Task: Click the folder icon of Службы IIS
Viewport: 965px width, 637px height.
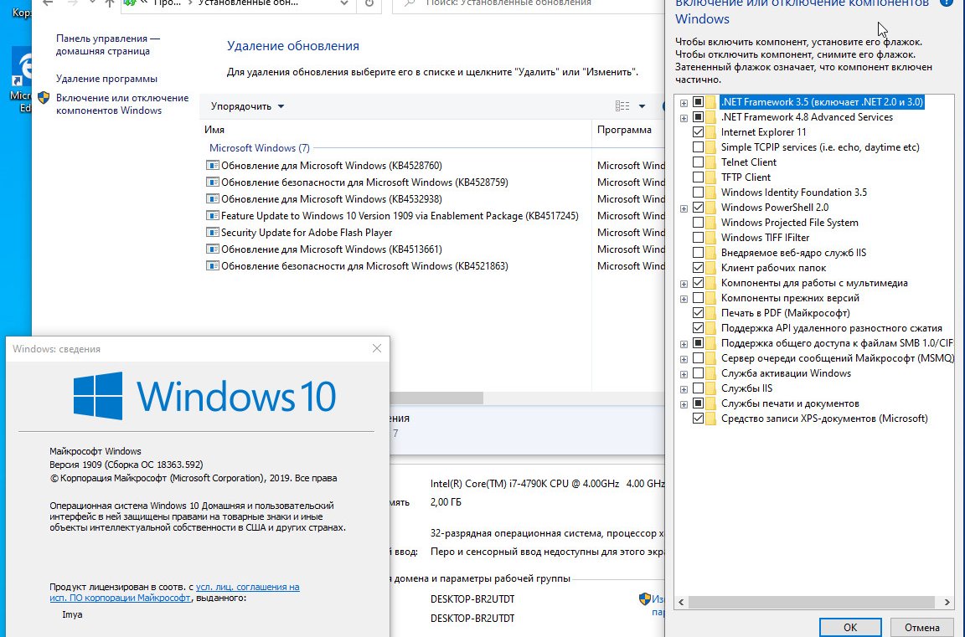Action: click(x=711, y=388)
